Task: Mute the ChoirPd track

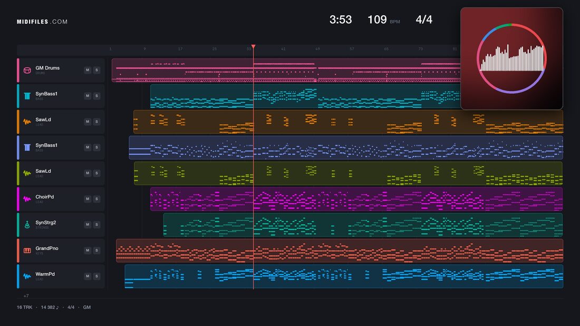Action: [88, 199]
